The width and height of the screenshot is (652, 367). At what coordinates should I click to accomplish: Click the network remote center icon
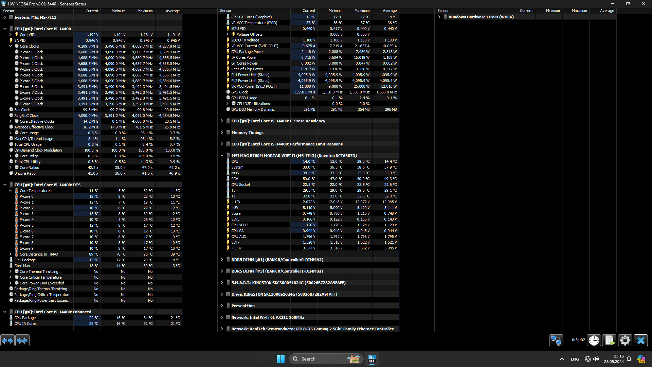(x=556, y=340)
